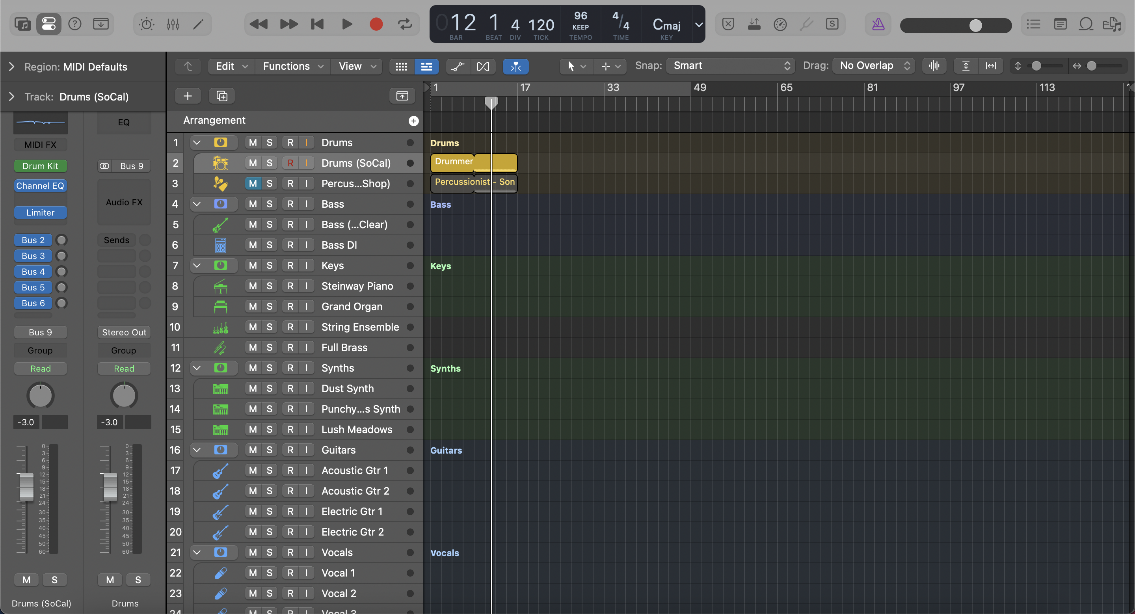Collapse the Keys track stack
The width and height of the screenshot is (1135, 614).
click(x=197, y=266)
